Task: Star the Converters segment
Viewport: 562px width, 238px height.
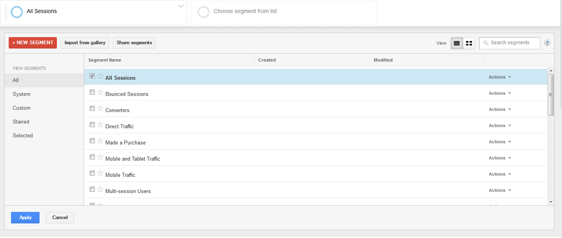Action: 100,109
